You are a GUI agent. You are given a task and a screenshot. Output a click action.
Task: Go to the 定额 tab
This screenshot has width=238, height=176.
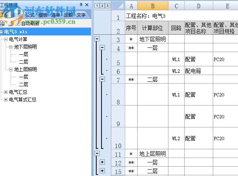[68, 15]
